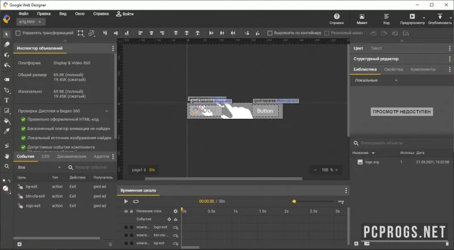
Task: Switch to Макет design view
Action: point(361,19)
